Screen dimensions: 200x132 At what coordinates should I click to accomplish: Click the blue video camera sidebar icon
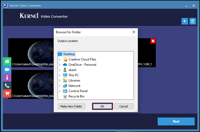[x=7, y=69]
